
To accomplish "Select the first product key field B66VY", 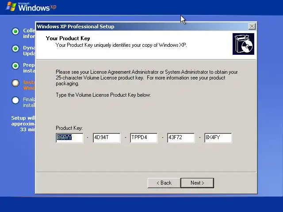I will (70, 138).
